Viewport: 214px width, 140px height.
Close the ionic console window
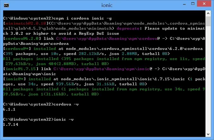point(204,4)
